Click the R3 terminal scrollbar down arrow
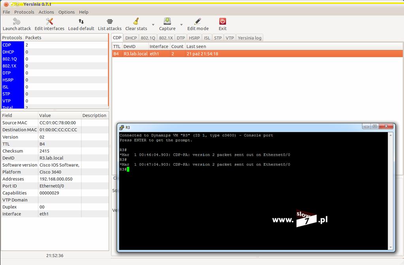Viewport: 404px width, 265px height. [x=391, y=247]
